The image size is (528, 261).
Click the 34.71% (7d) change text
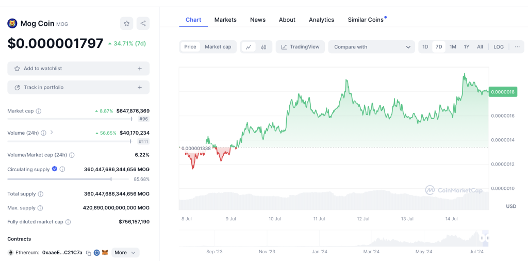coord(127,43)
